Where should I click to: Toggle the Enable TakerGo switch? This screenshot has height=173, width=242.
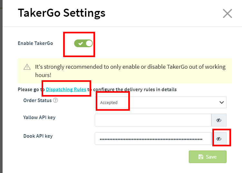point(83,43)
